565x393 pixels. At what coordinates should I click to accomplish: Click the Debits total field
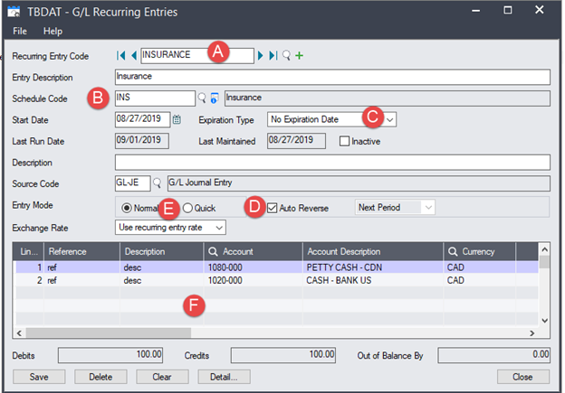[110, 355]
